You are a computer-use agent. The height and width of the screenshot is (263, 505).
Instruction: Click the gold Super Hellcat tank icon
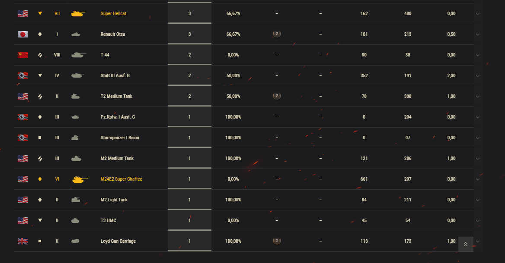tap(78, 13)
